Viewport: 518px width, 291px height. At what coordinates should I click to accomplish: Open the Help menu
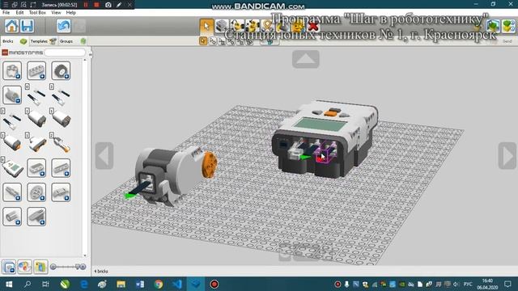point(70,13)
